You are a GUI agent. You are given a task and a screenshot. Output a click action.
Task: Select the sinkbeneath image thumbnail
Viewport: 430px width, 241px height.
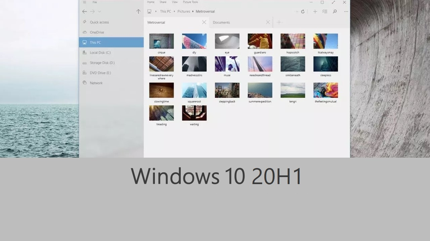click(x=293, y=64)
